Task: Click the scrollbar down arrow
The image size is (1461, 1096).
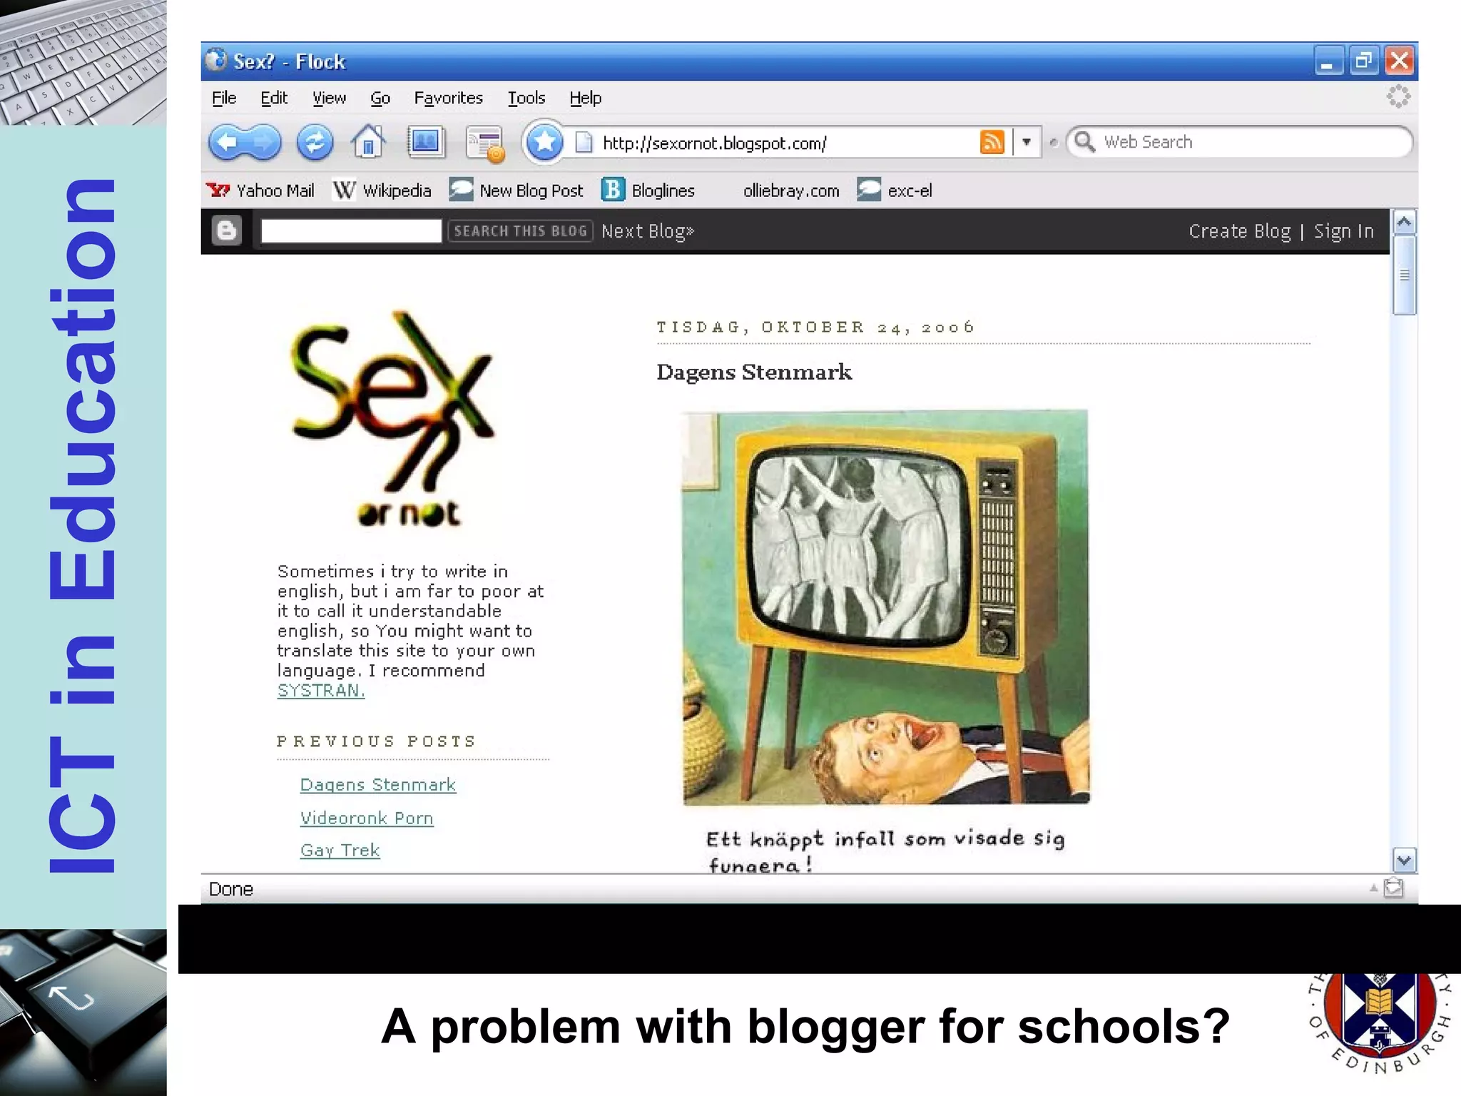Action: point(1404,860)
